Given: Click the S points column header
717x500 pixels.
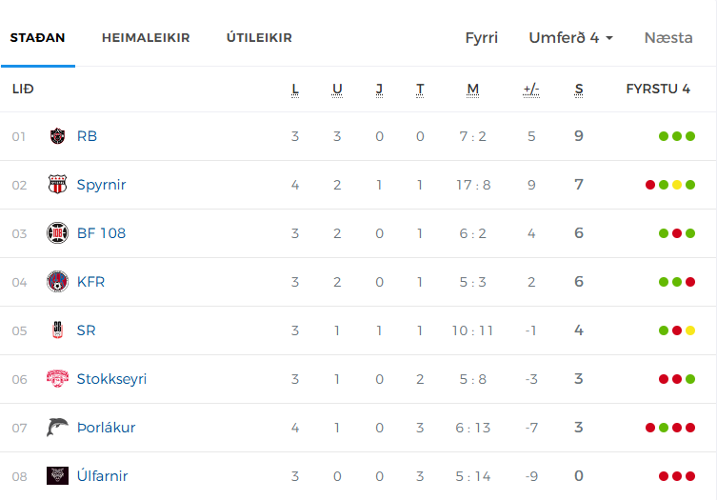Looking at the screenshot, I should tap(579, 90).
